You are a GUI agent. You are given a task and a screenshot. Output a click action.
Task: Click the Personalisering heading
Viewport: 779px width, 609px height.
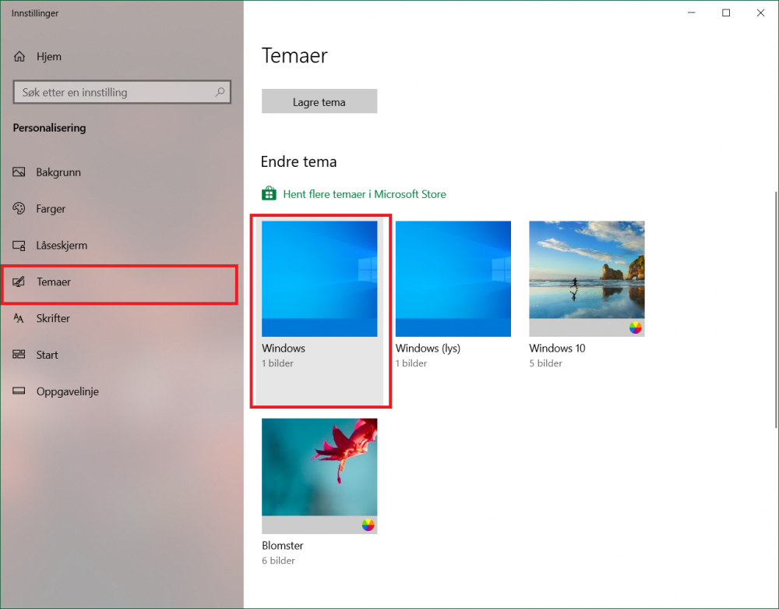click(x=49, y=128)
